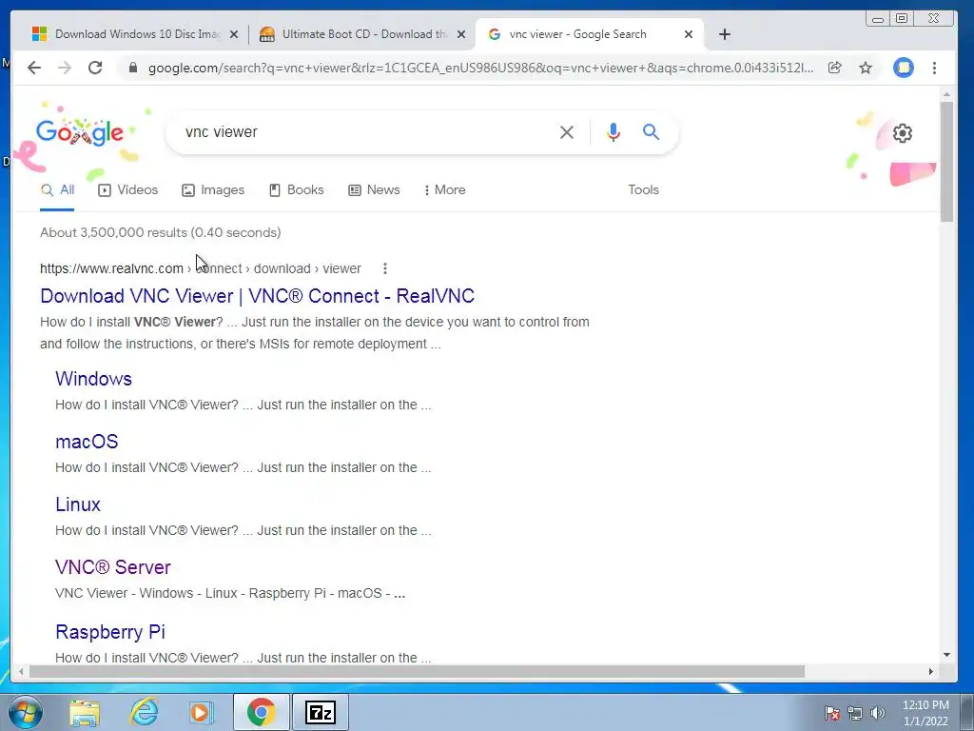Launch Windows Explorer from the taskbar
Image resolution: width=974 pixels, height=731 pixels.
point(85,713)
